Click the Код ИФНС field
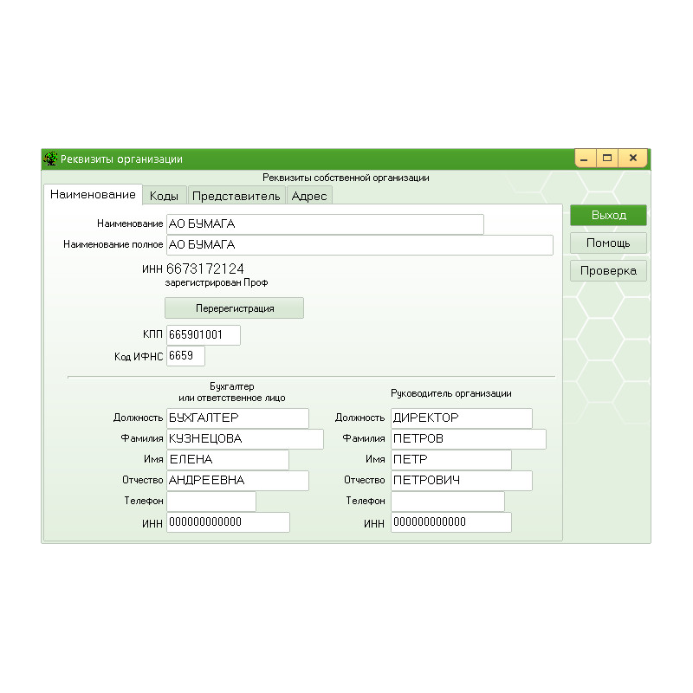 click(185, 356)
